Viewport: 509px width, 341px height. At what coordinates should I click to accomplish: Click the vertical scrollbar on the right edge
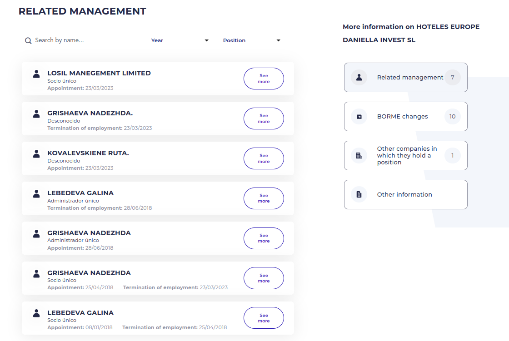[x=506, y=170]
